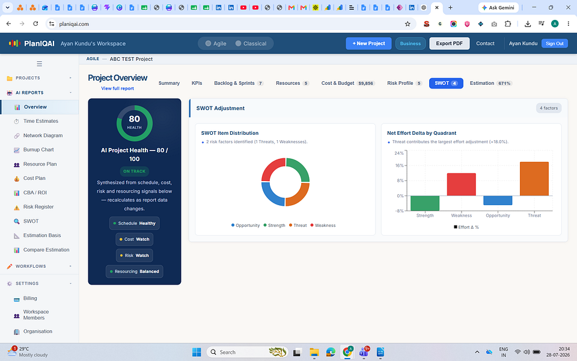Screen dimensions: 577x361
Task: Click the Time Estimates clock icon
Action: pyautogui.click(x=17, y=121)
